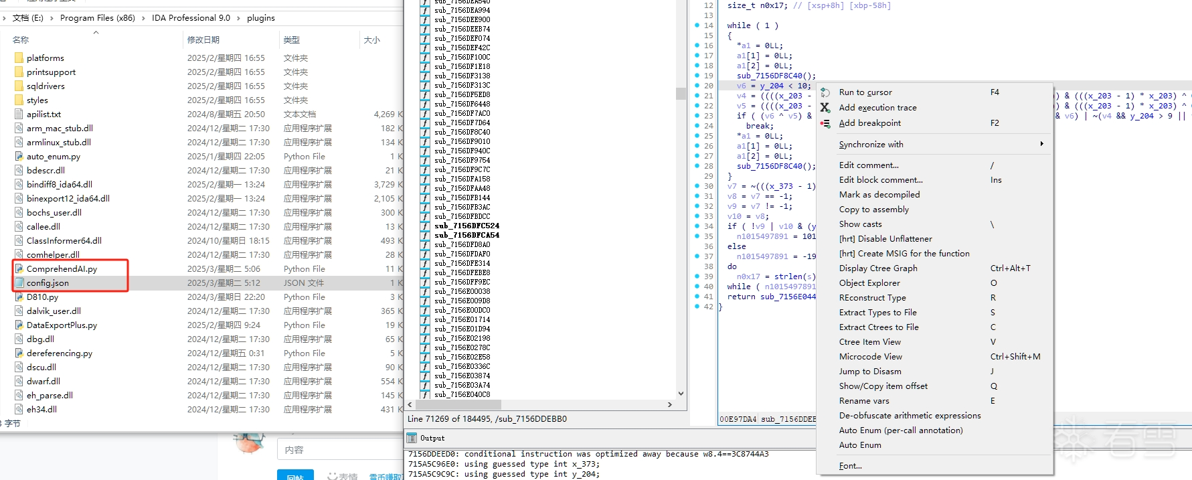The image size is (1192, 480).
Task: Click the functions list scroll-right arrow
Action: click(x=670, y=405)
